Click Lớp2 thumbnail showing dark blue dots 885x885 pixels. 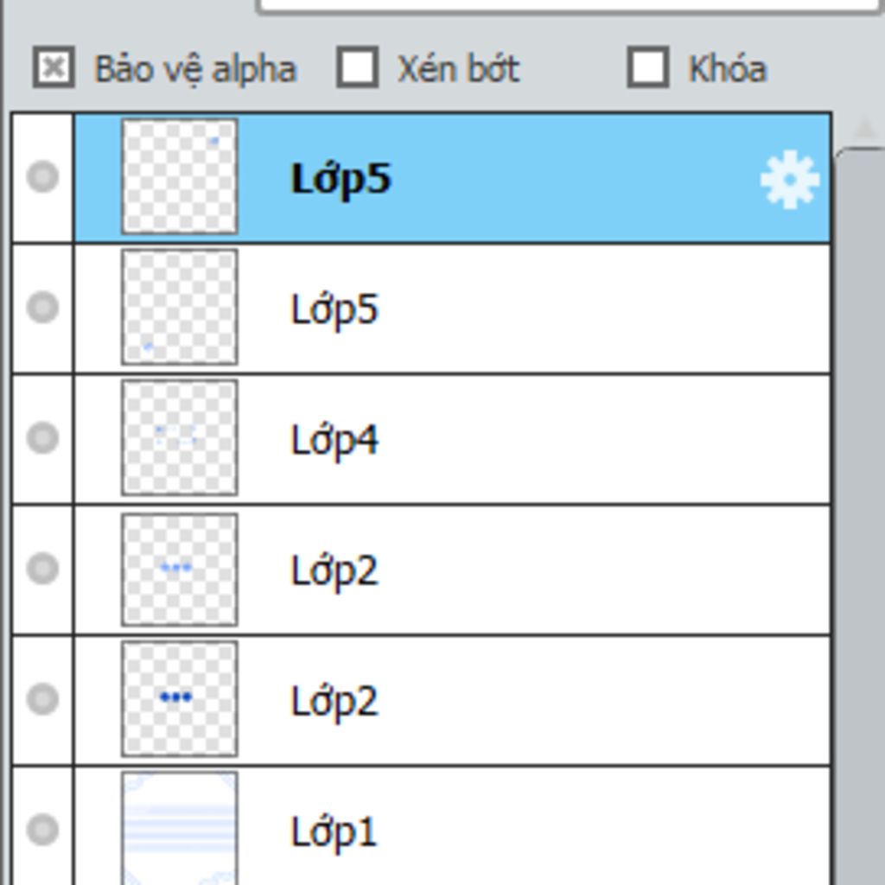pyautogui.click(x=180, y=698)
